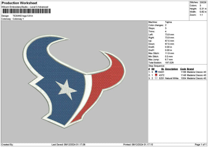This screenshot has width=208, height=147.
Task: Click thread code '1166'
Action: [183, 72]
